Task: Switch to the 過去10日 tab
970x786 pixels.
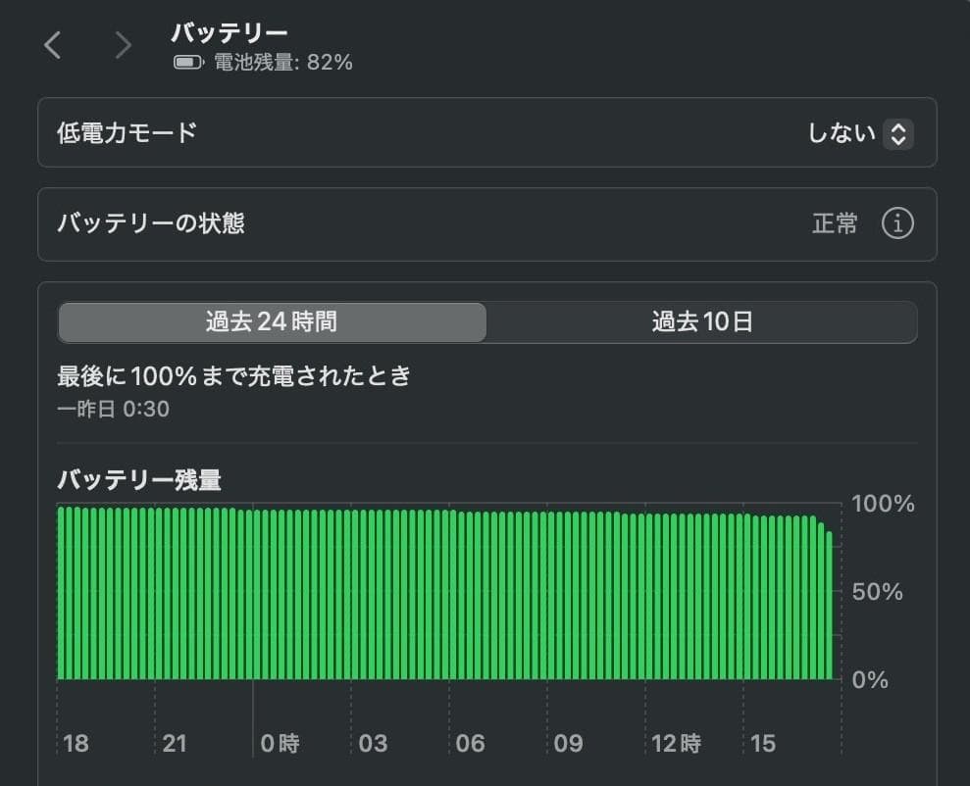Action: point(701,321)
